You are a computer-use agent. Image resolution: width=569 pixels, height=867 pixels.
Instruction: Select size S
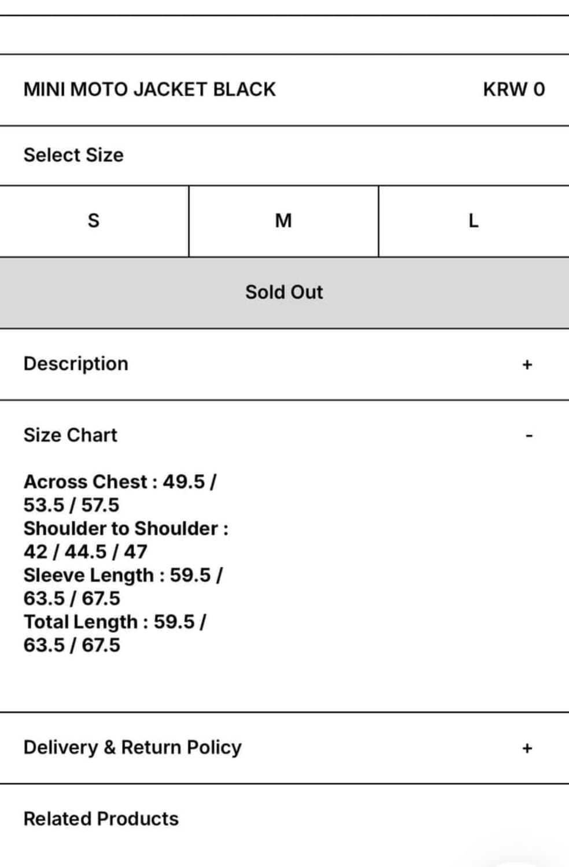pos(94,221)
